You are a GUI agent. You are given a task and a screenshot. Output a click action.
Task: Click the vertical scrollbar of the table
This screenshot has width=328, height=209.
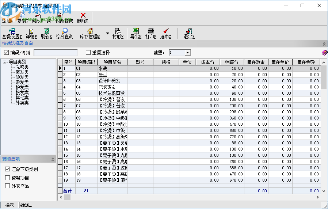(x=324, y=128)
